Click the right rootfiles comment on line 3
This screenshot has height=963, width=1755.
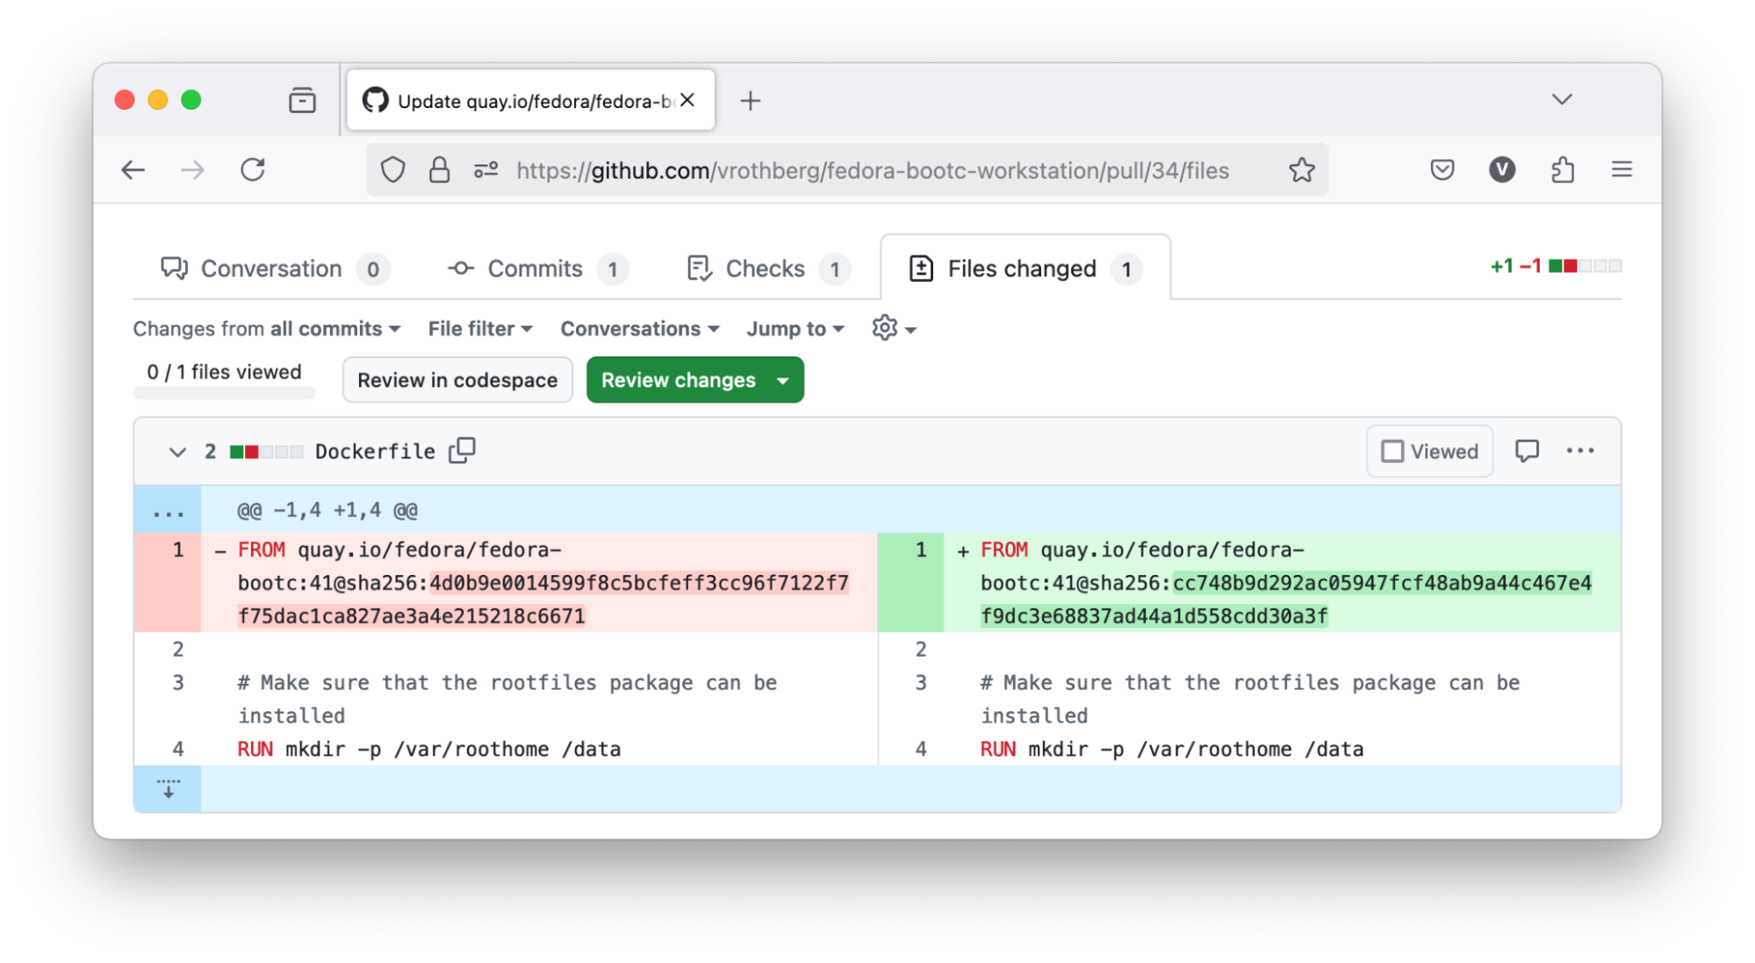pyautogui.click(x=1250, y=699)
